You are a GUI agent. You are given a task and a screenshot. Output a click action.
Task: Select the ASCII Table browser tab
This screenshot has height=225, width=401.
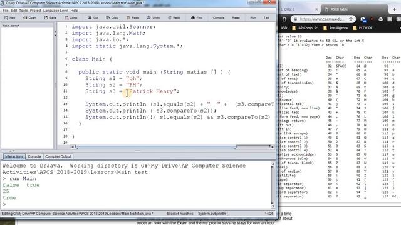coord(354,9)
